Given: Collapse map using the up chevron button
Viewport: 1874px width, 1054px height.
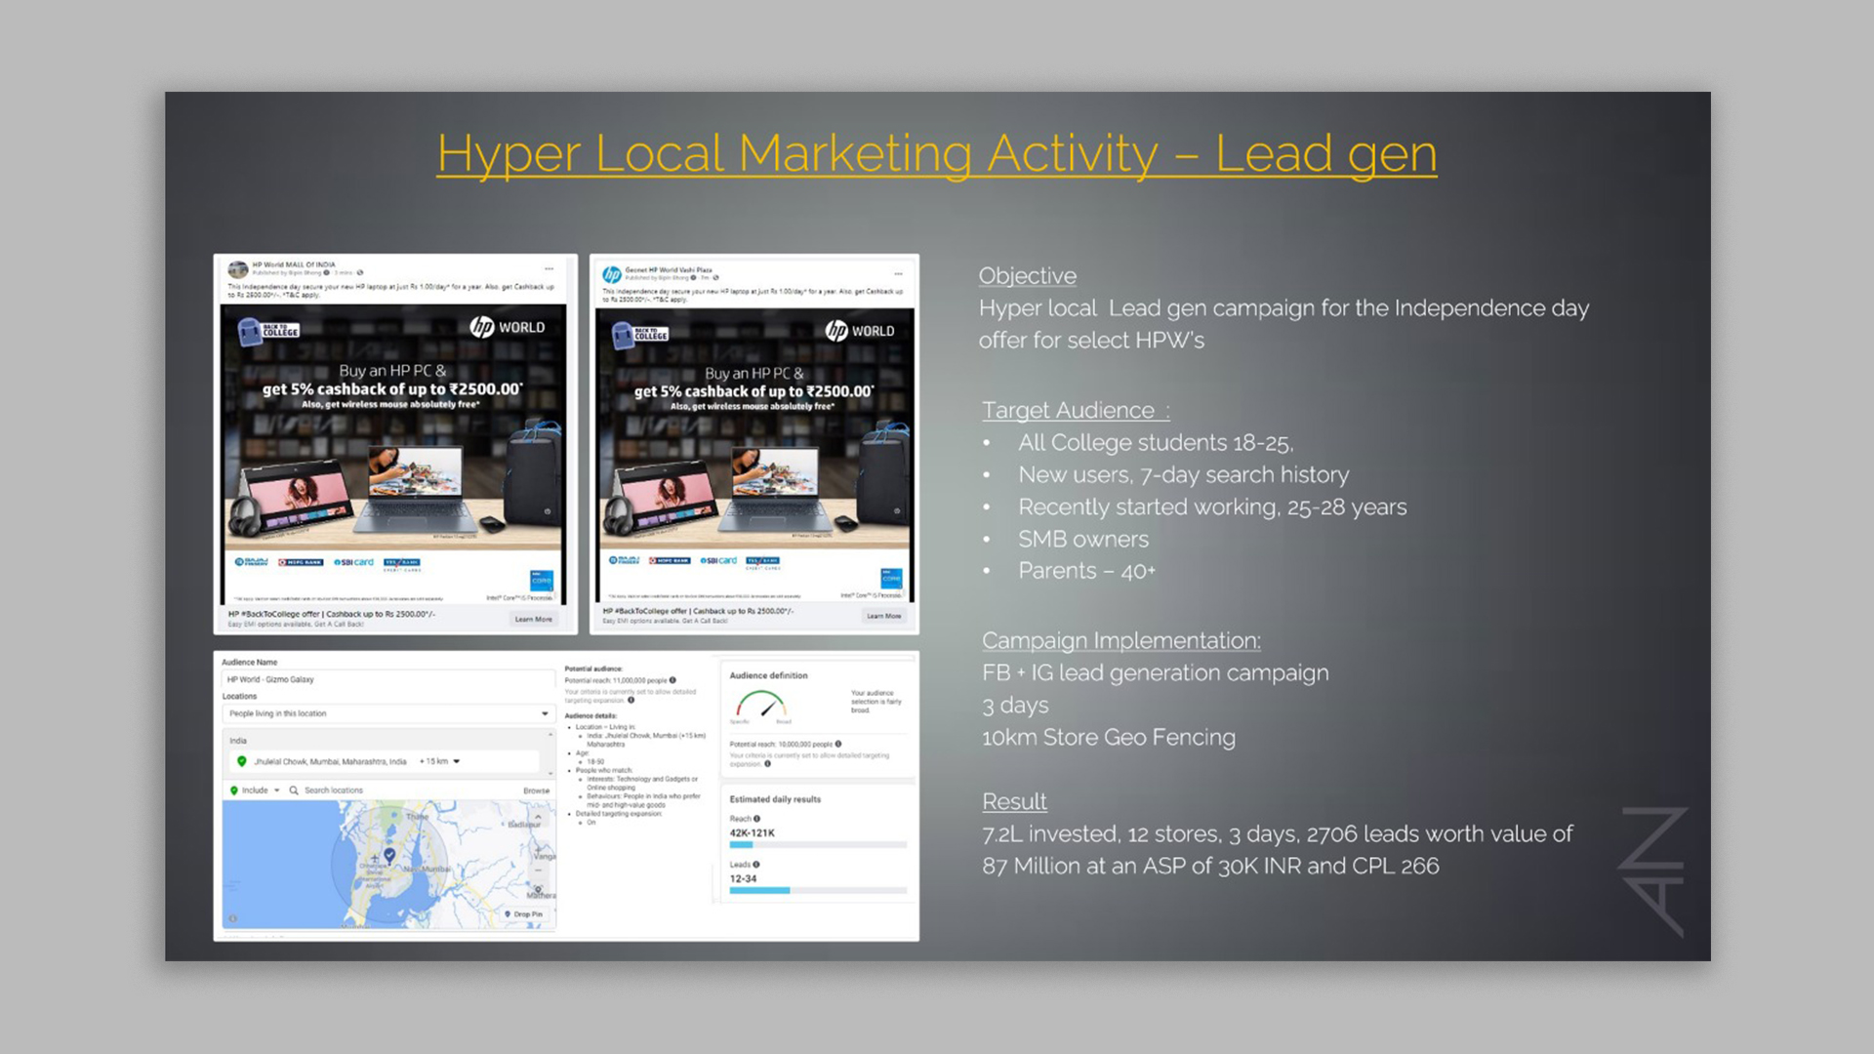Looking at the screenshot, I should (538, 816).
